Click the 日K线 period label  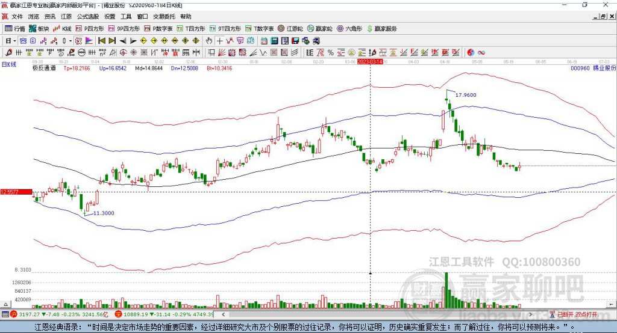(8, 65)
